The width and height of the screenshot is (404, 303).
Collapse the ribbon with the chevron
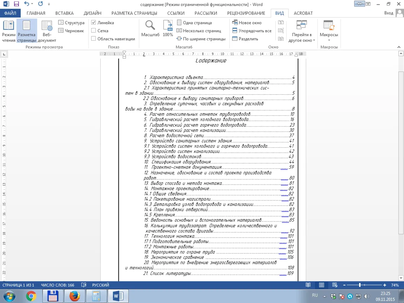point(399,47)
